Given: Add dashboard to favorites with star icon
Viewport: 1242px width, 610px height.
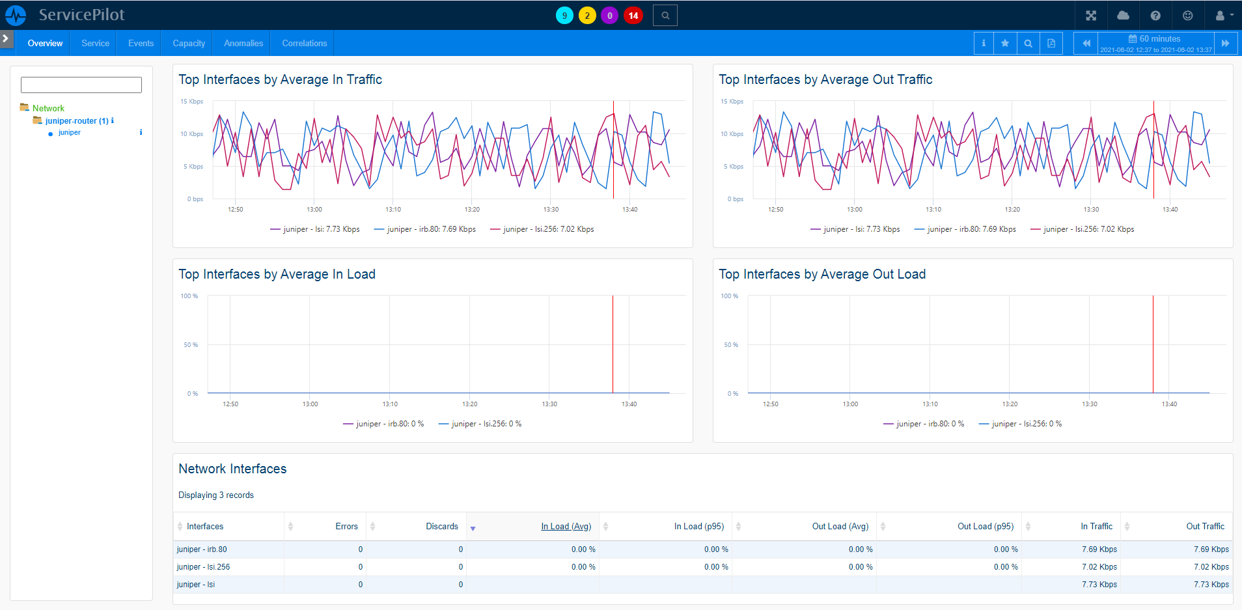Looking at the screenshot, I should pyautogui.click(x=1005, y=44).
